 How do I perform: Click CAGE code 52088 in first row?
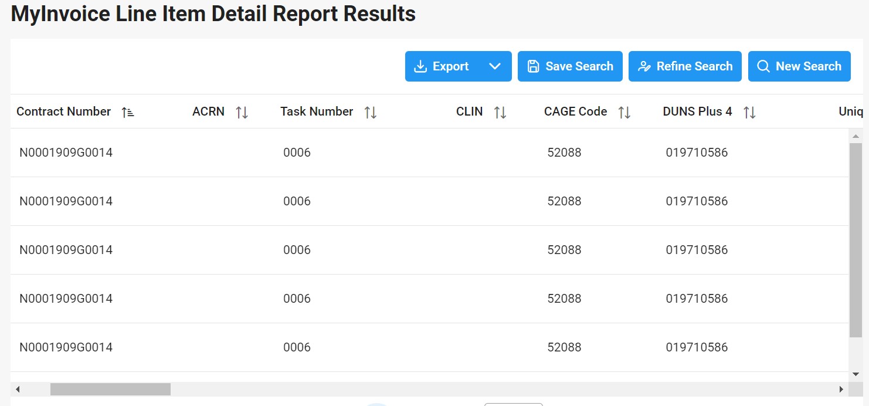pos(564,153)
